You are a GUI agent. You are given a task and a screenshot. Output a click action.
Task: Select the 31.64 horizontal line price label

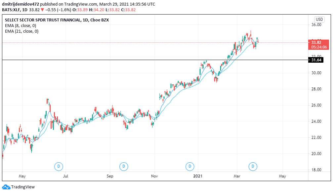[316, 60]
